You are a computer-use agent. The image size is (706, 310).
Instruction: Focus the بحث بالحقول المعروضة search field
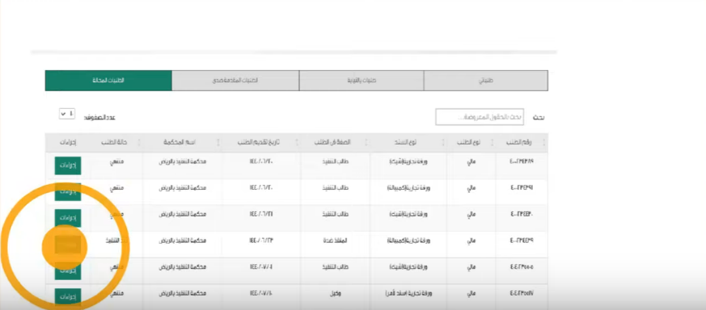click(x=480, y=117)
